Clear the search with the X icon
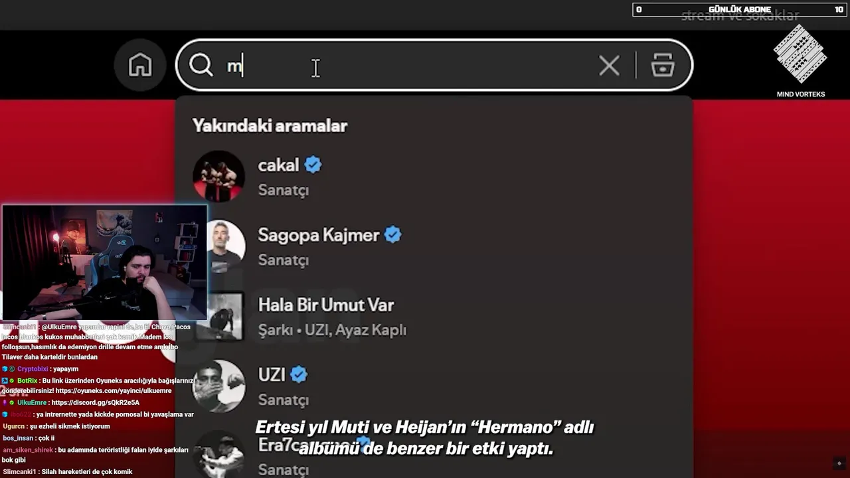 (x=609, y=65)
